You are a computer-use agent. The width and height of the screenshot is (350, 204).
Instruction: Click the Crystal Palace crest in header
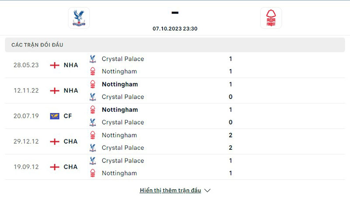pyautogui.click(x=79, y=18)
